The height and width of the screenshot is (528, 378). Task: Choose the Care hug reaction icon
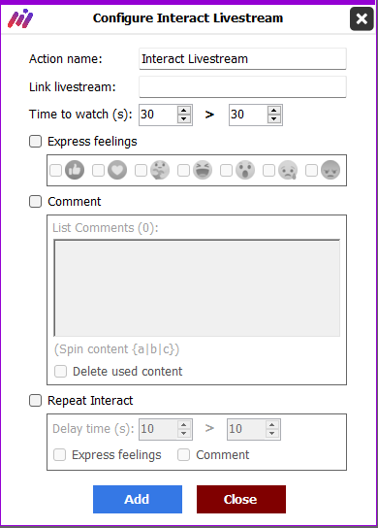[x=160, y=170]
